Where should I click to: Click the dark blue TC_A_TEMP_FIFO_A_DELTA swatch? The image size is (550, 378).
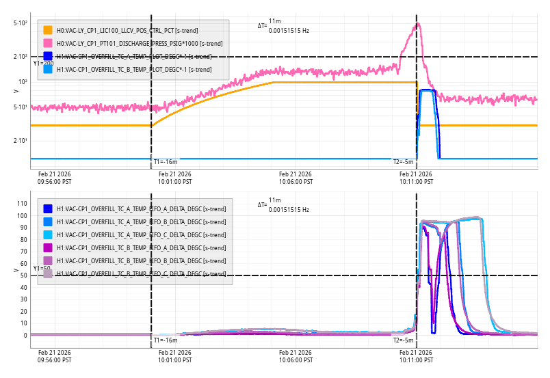[48, 208]
